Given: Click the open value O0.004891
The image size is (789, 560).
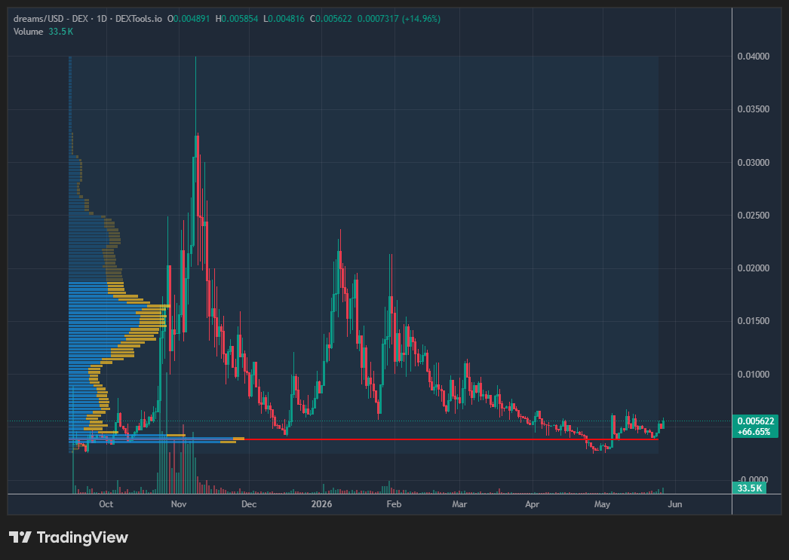Looking at the screenshot, I should 189,19.
